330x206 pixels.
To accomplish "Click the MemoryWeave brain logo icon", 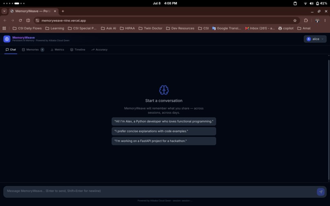I will pyautogui.click(x=7, y=39).
